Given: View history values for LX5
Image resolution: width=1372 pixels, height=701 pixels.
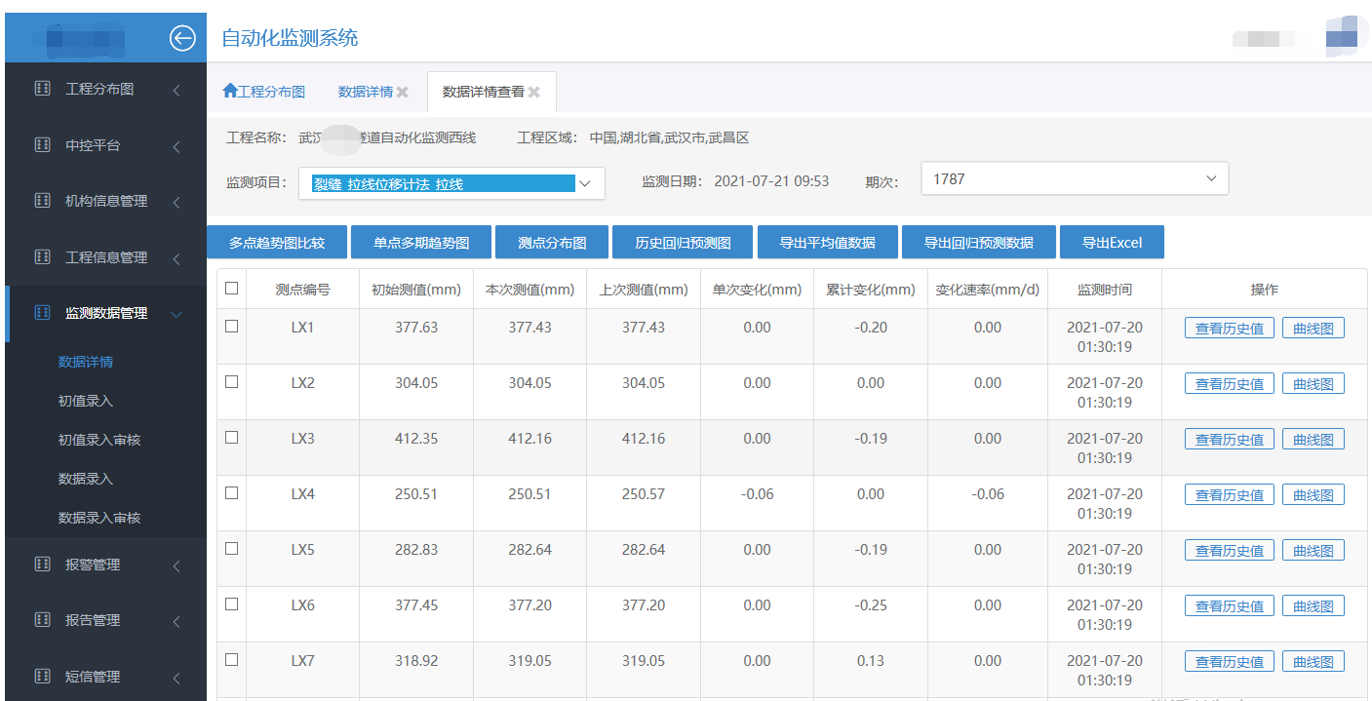Looking at the screenshot, I should pos(1230,551).
